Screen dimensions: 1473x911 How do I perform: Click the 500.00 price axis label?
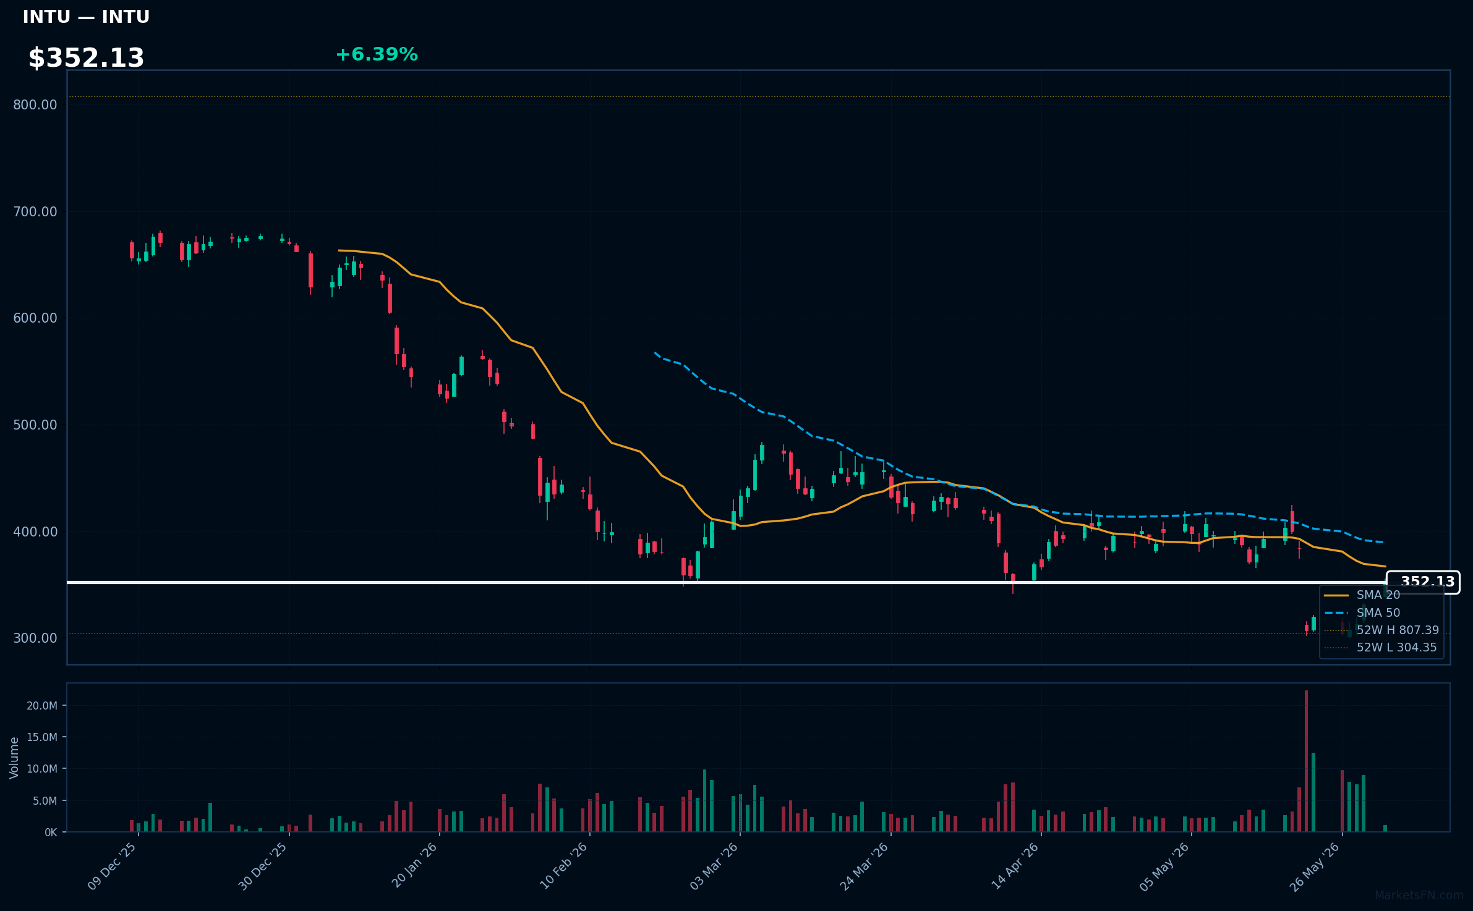35,425
